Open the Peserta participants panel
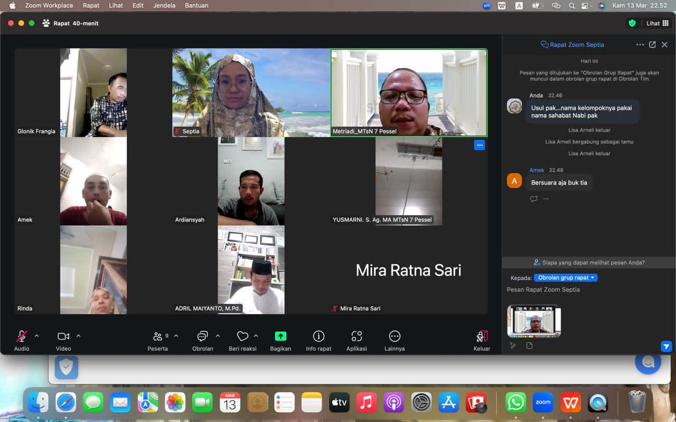 point(158,341)
